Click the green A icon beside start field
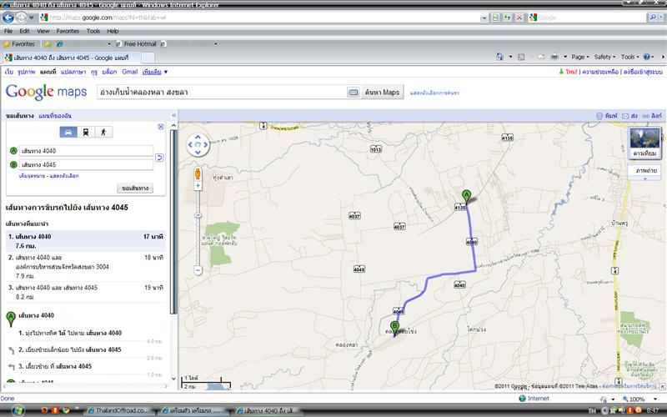Screen dimensions: 667x417 click(13, 151)
